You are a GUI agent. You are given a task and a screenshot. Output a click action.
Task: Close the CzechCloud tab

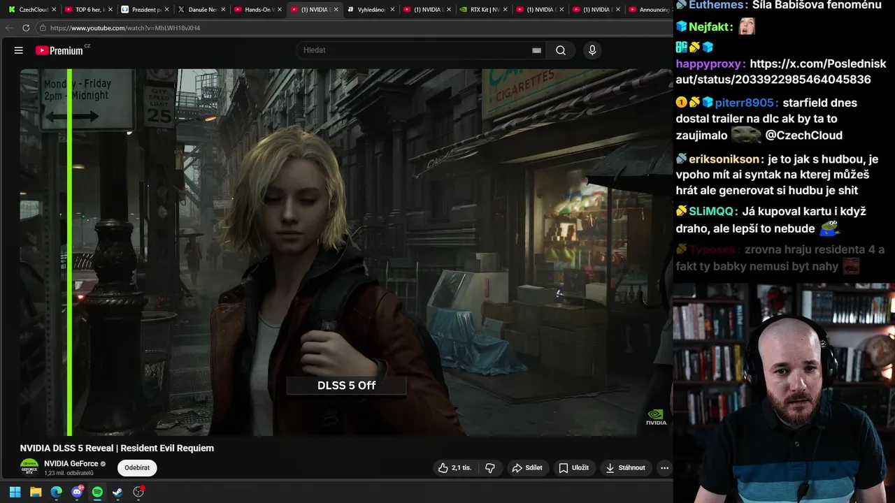click(x=55, y=10)
